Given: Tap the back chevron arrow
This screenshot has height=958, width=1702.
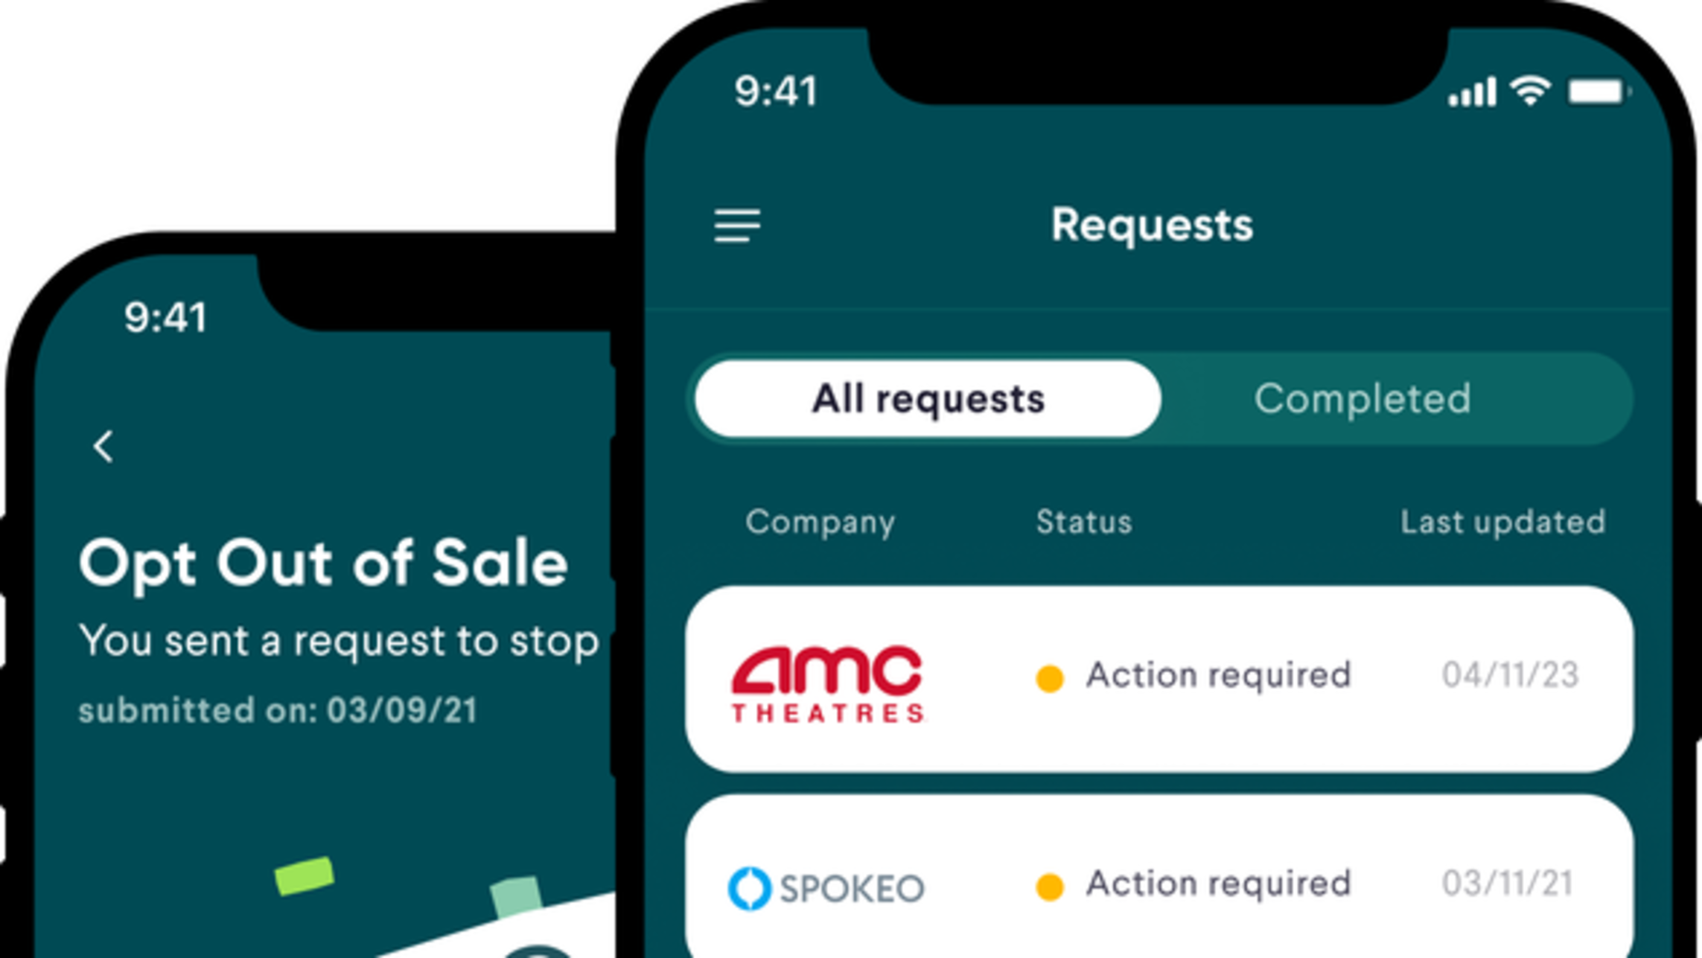Looking at the screenshot, I should (103, 447).
